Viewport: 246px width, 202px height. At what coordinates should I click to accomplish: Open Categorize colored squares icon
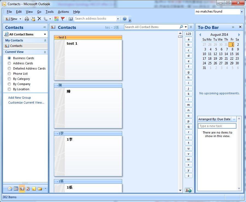(56, 19)
